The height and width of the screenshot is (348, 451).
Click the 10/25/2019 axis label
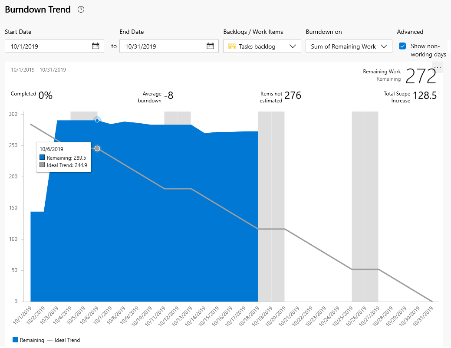[342, 316]
